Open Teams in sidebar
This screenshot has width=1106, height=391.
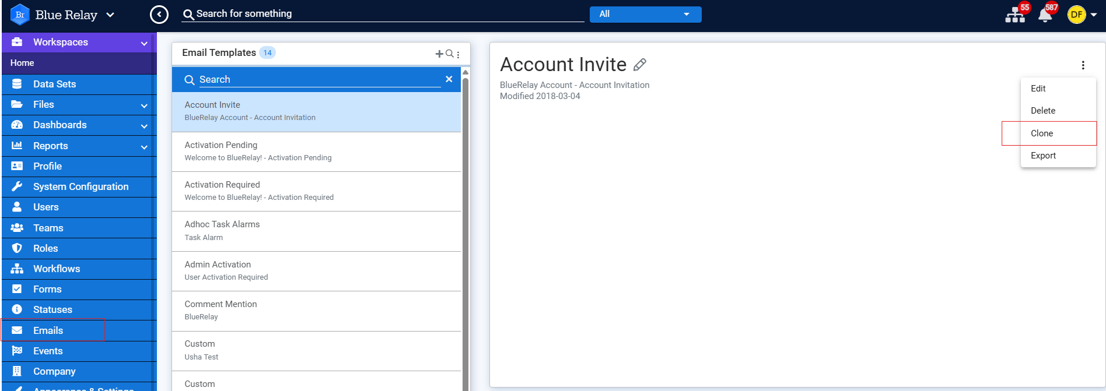pos(48,228)
